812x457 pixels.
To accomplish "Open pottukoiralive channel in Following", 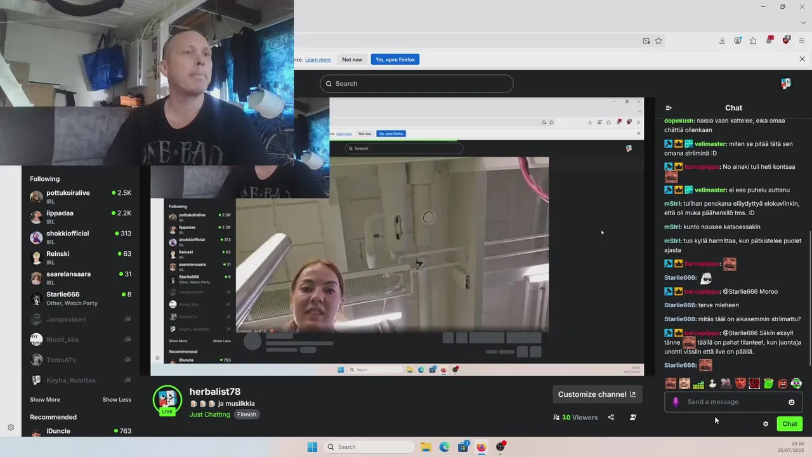I will pyautogui.click(x=81, y=196).
